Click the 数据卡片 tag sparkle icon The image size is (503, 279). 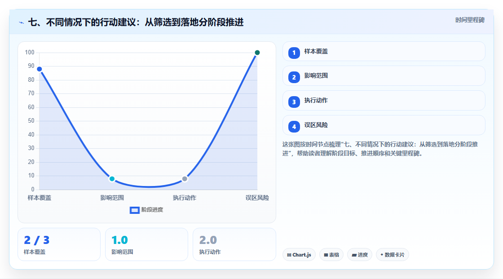click(x=382, y=255)
